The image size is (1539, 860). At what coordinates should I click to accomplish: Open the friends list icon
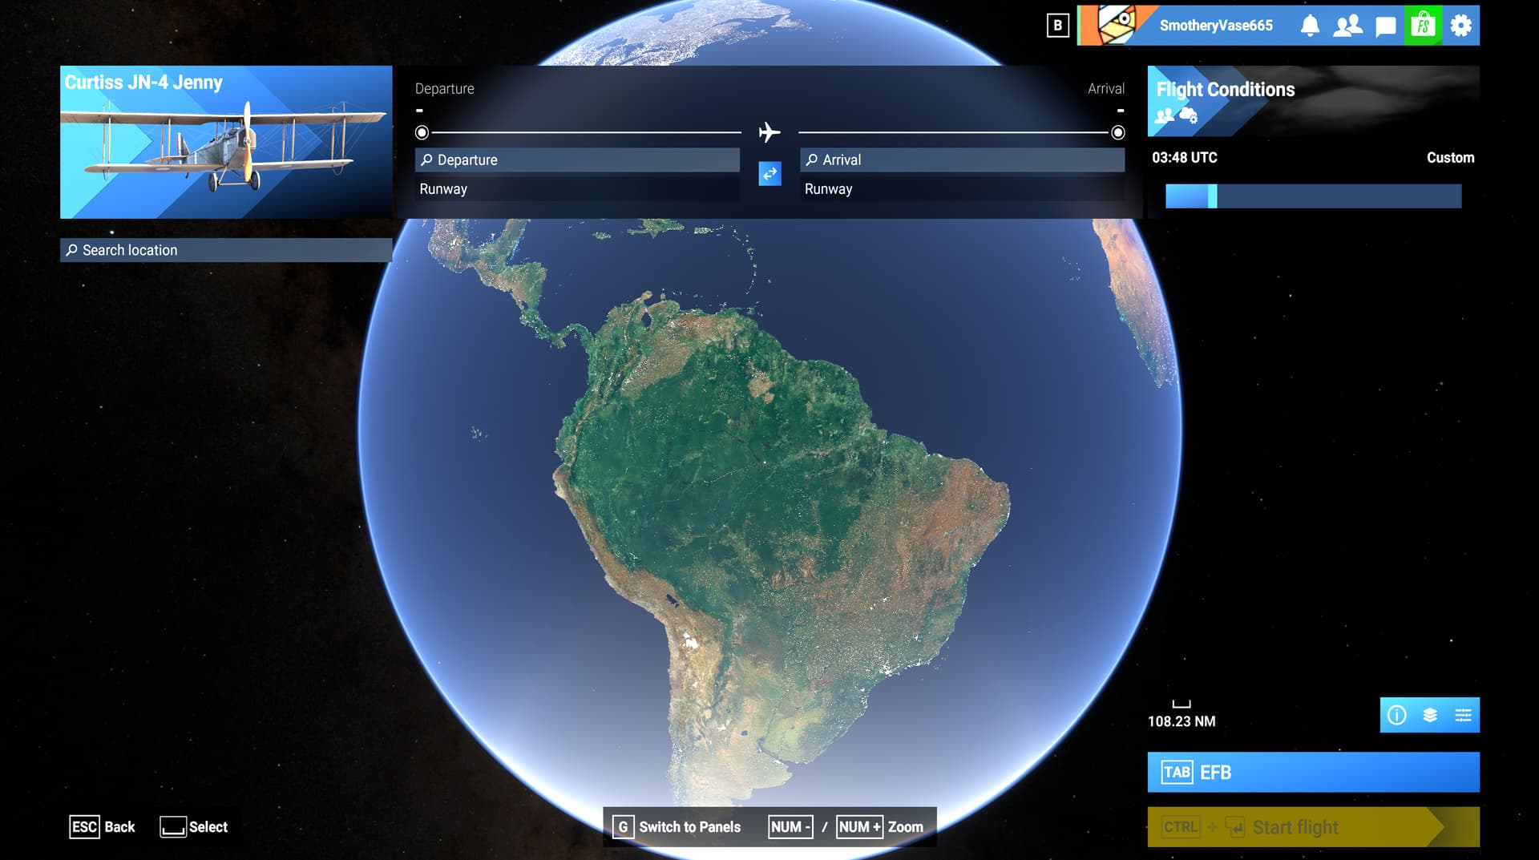1347,25
